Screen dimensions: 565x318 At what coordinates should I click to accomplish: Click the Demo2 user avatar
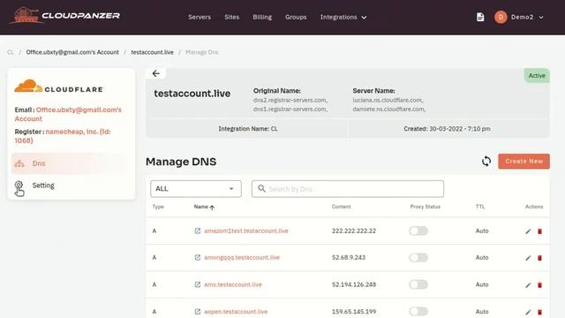[x=501, y=17]
